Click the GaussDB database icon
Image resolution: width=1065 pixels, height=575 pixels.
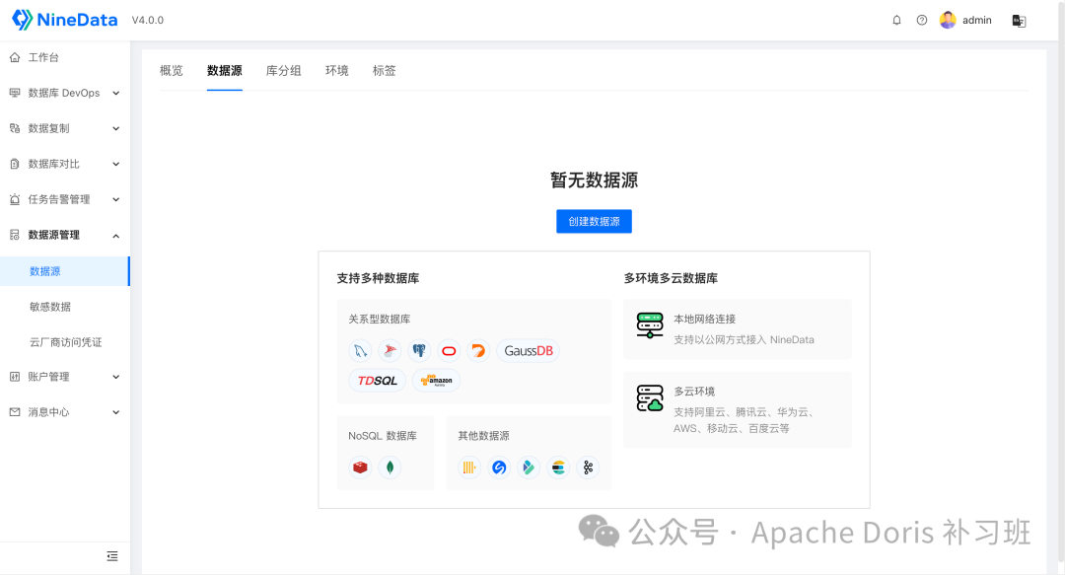[529, 350]
